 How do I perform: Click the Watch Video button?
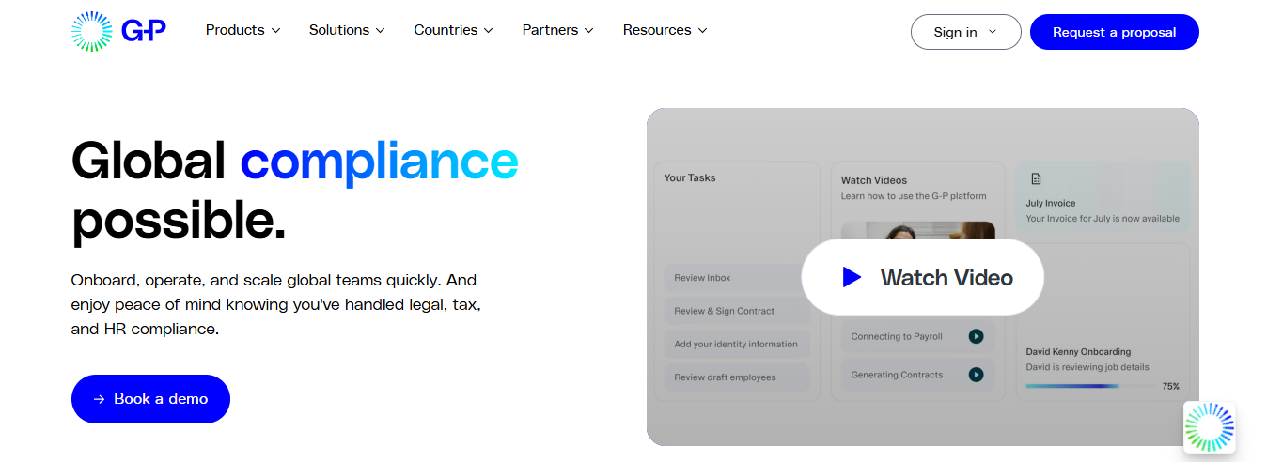pos(922,277)
